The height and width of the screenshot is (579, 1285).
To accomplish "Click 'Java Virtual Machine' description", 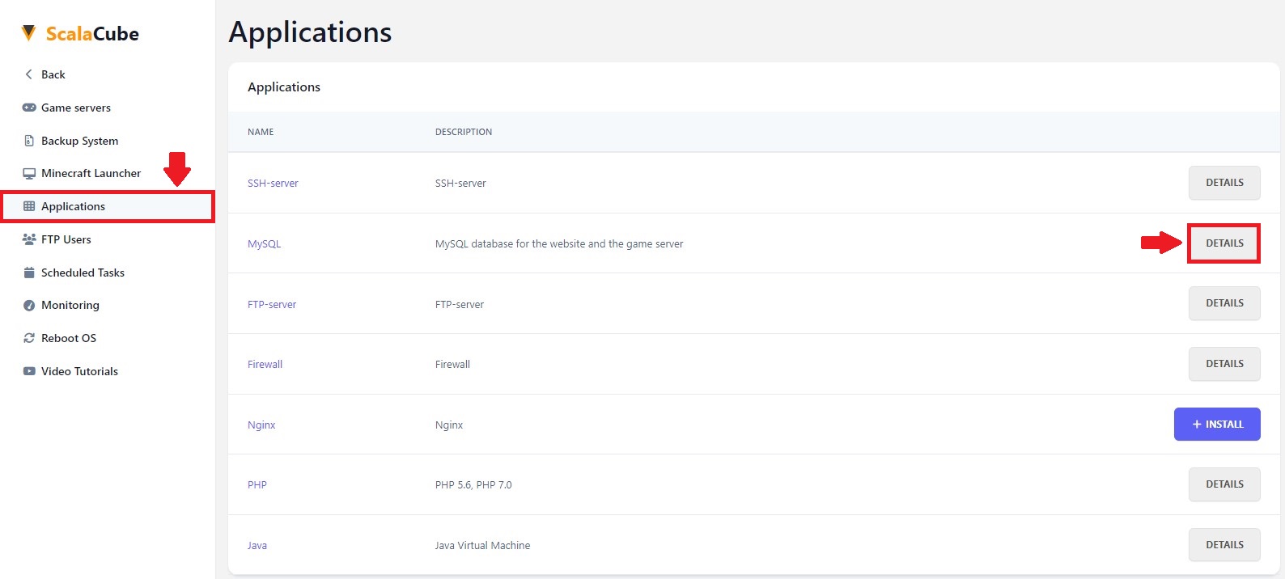I will pos(482,546).
